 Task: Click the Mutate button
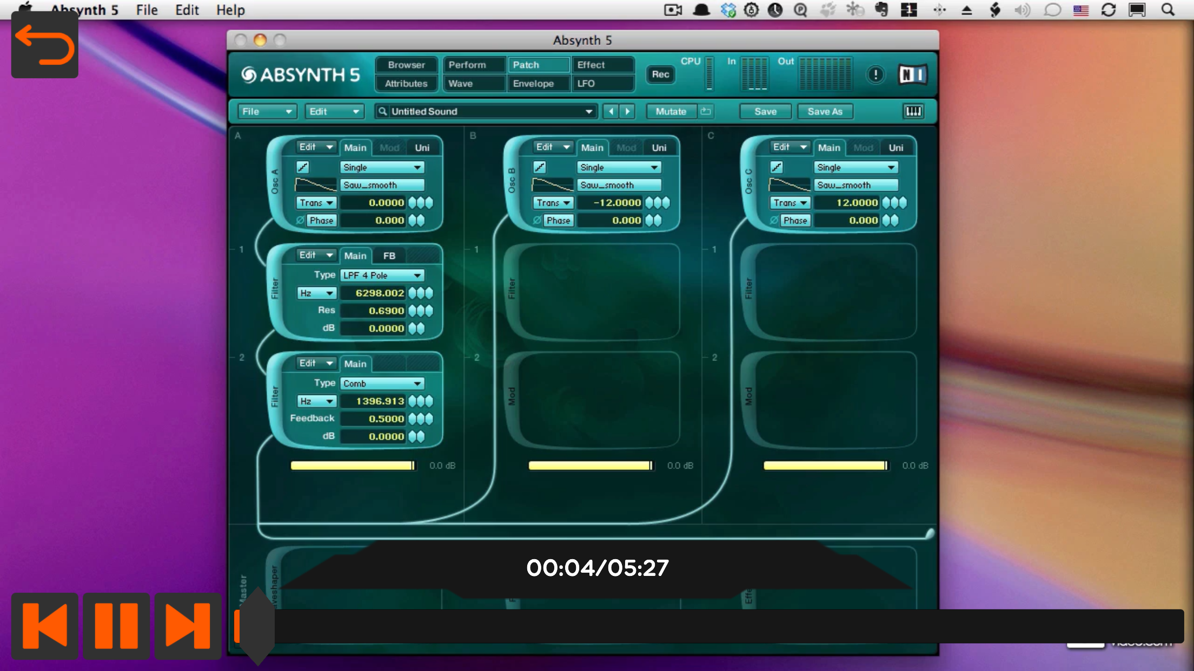(x=671, y=111)
